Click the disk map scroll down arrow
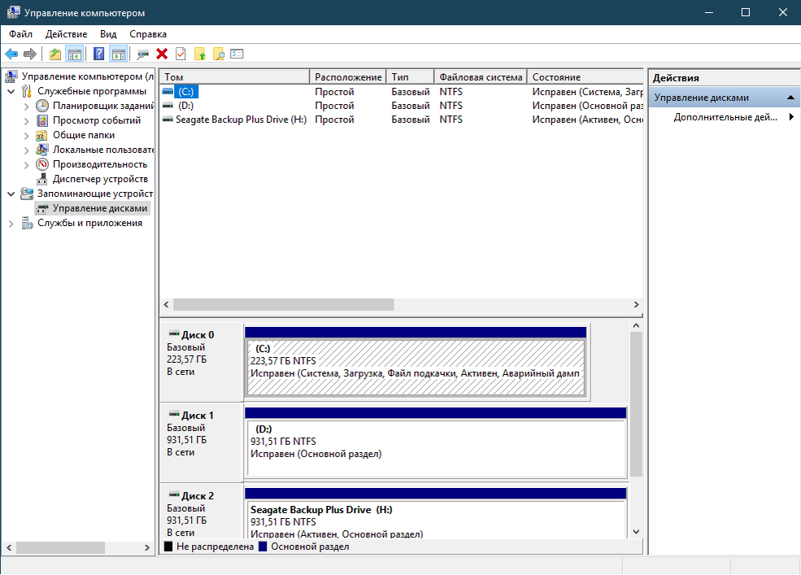 636,532
